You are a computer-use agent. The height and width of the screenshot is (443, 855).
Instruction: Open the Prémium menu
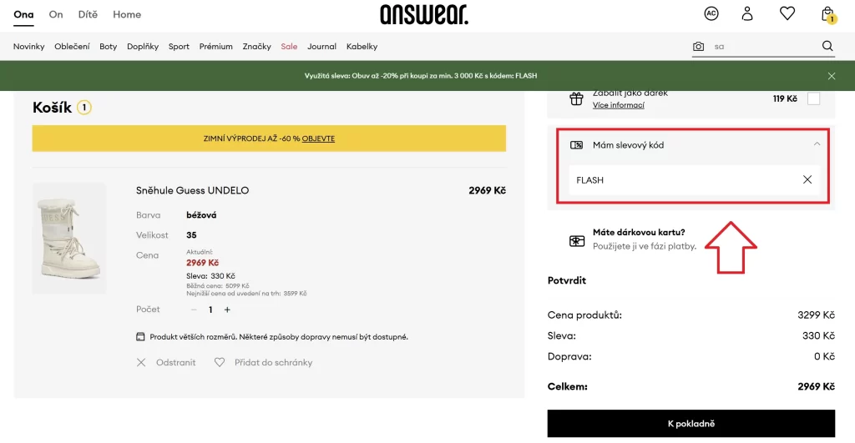pos(216,47)
